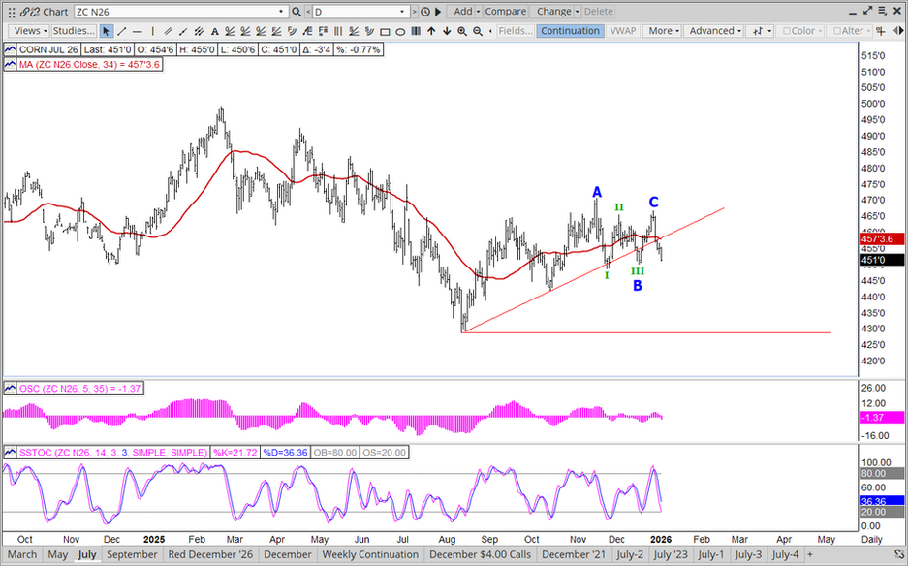Switch to the July '23 tab
908x566 pixels.
coord(671,554)
